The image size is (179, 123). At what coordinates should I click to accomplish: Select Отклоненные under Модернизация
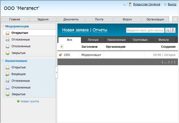pyautogui.click(x=29, y=46)
